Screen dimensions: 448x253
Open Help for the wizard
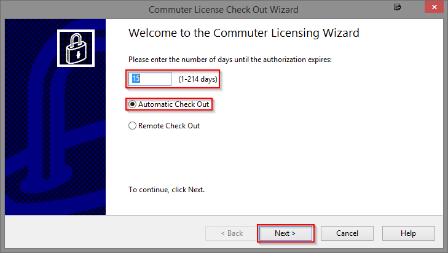(x=409, y=233)
